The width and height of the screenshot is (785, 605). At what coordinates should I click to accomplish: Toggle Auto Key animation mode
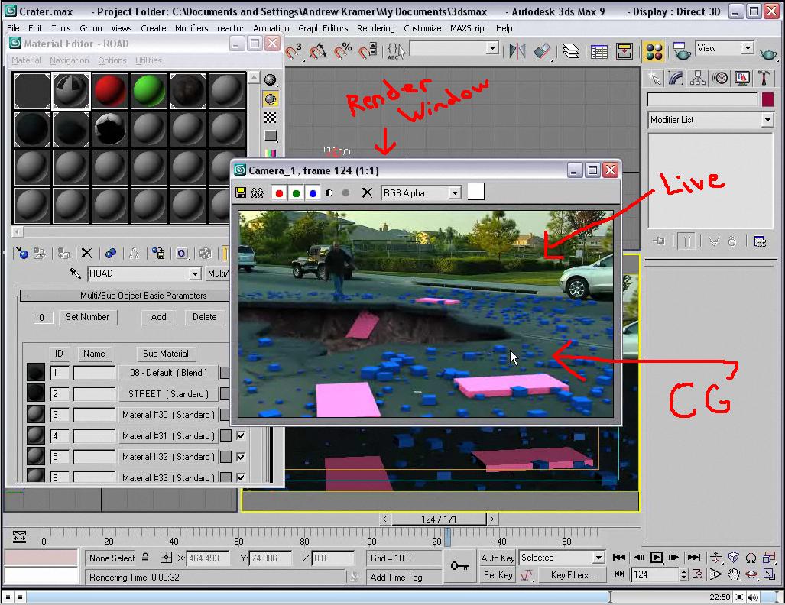(x=498, y=558)
